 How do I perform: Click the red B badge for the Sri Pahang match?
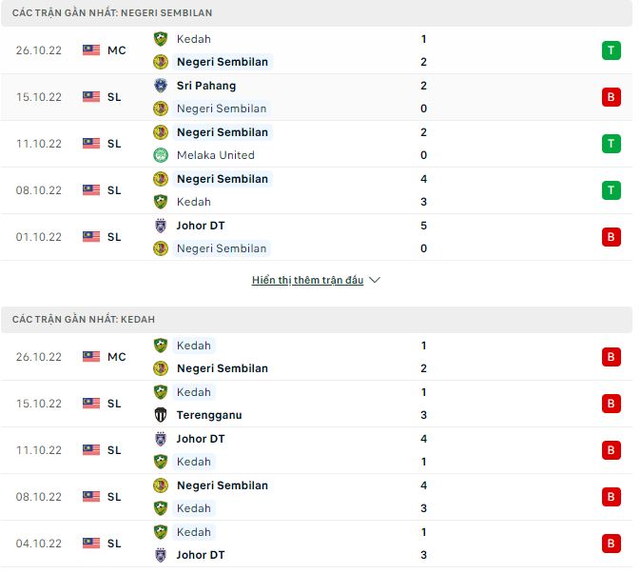(611, 97)
